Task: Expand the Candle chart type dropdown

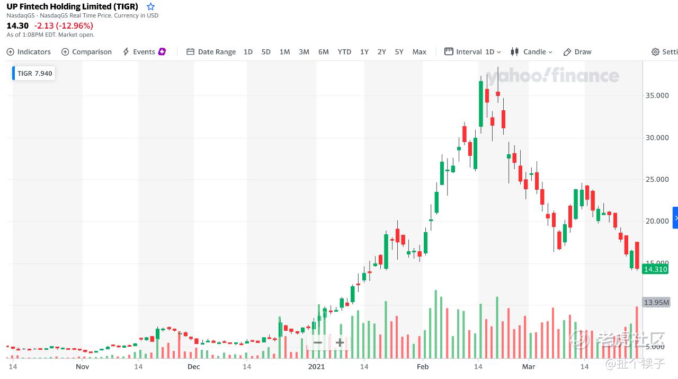Action: [531, 51]
